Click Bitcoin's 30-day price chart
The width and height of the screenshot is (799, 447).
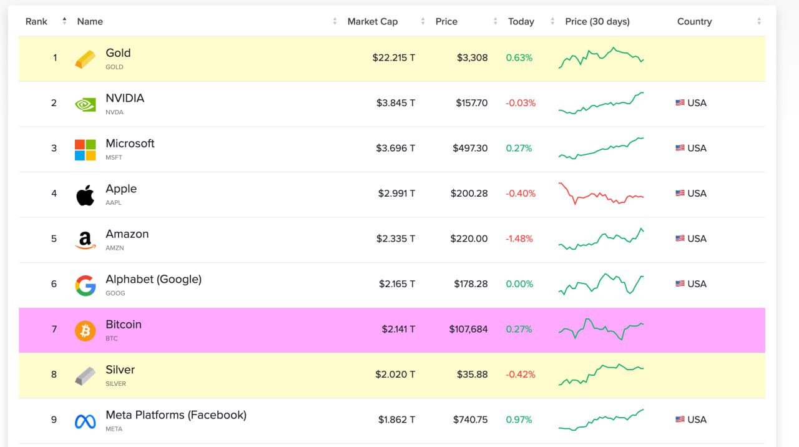601,329
